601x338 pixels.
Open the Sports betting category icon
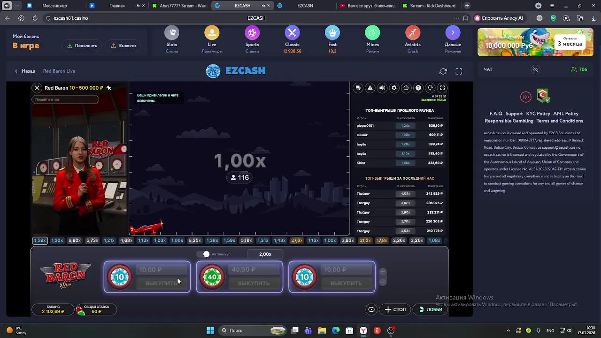[252, 33]
